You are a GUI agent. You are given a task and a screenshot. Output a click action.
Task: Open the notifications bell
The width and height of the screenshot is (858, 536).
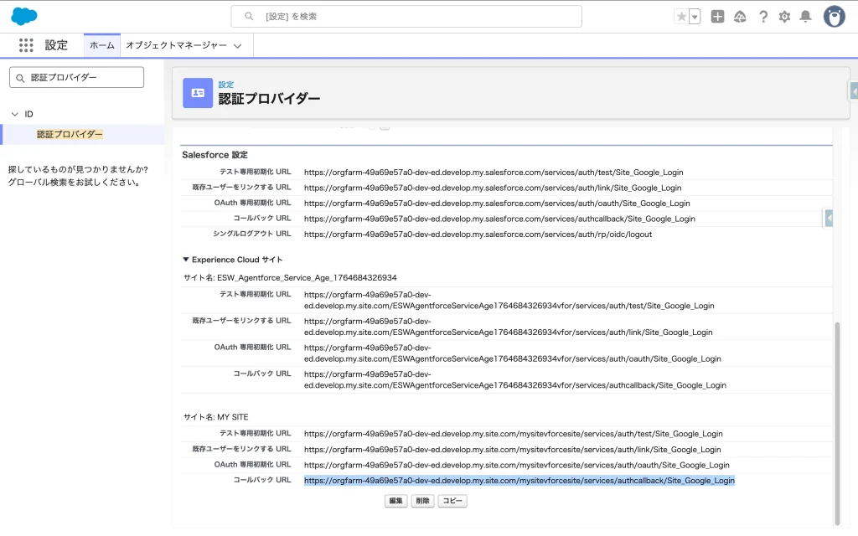click(x=805, y=17)
